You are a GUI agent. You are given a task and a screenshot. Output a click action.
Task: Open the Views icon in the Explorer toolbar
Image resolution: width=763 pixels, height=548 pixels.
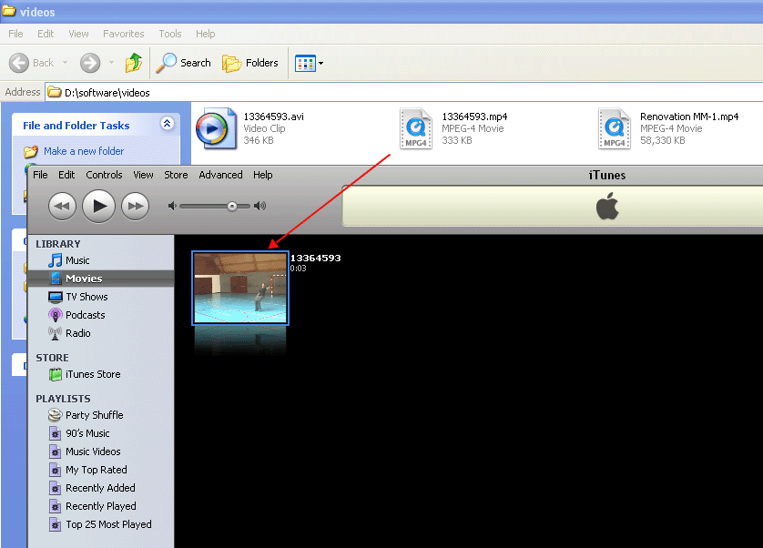tap(306, 64)
